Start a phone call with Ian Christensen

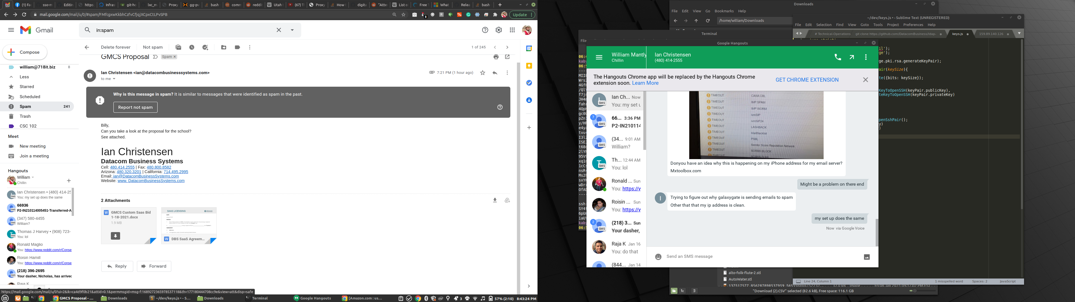pyautogui.click(x=838, y=58)
